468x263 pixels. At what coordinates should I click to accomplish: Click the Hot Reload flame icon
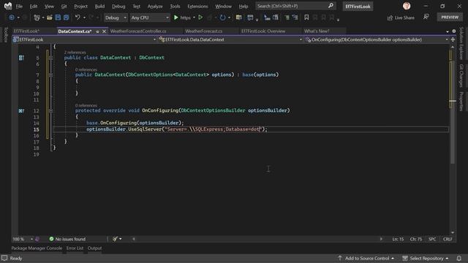tap(210, 18)
